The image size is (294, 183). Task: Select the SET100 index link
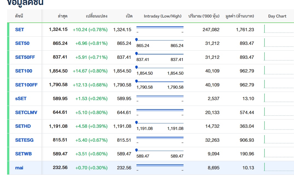pyautogui.click(x=24, y=71)
